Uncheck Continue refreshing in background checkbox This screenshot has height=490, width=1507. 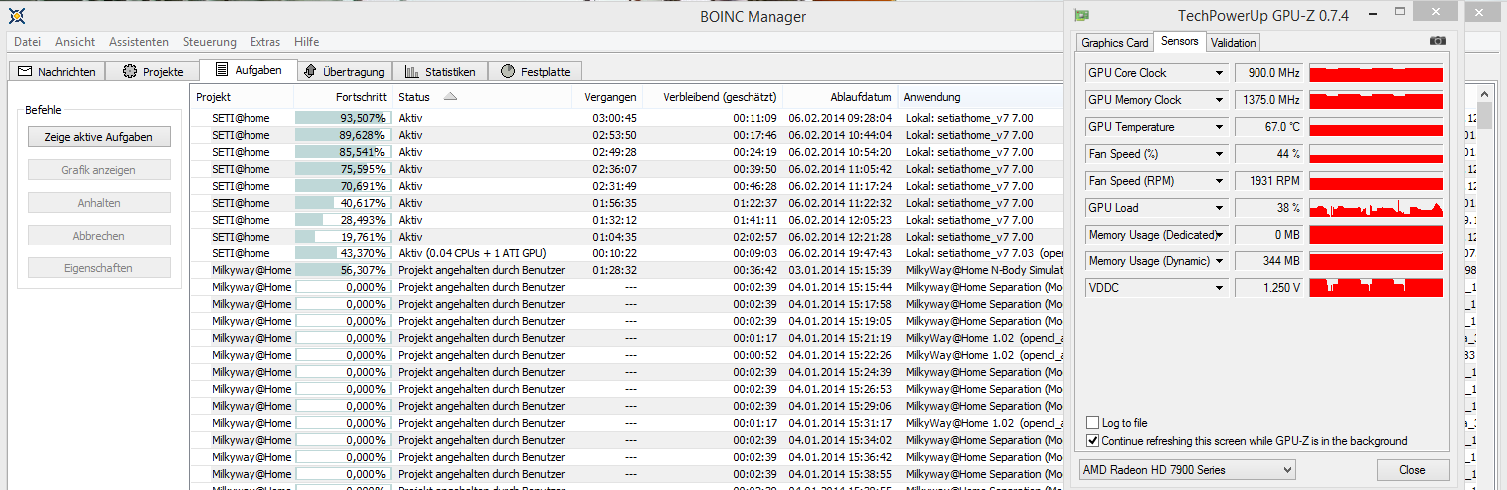[1093, 440]
